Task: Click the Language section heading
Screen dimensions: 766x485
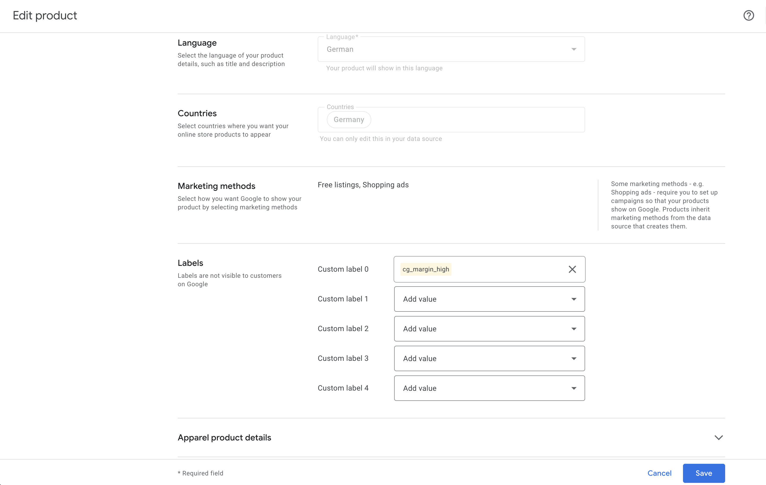Action: point(197,43)
